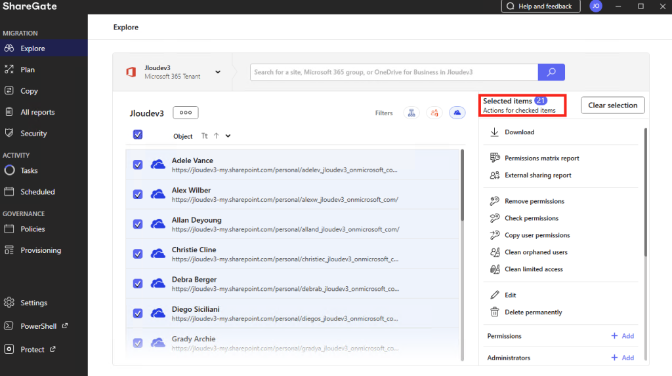Add new Administrators entry
This screenshot has height=376, width=672.
pyautogui.click(x=622, y=358)
